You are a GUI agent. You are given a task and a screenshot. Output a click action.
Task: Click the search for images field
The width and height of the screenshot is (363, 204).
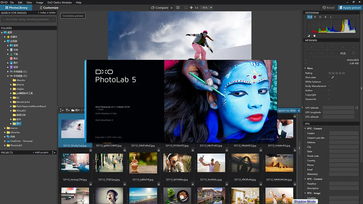point(28,19)
